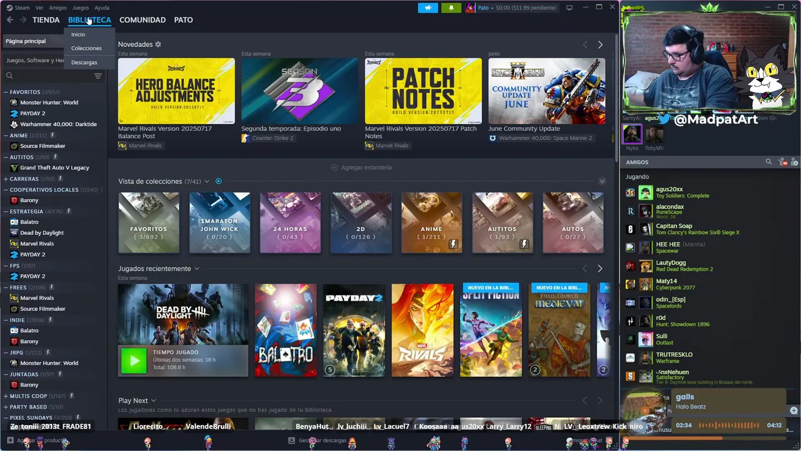Click agus20xx friend avatar
The width and height of the screenshot is (801, 451).
[x=646, y=192]
